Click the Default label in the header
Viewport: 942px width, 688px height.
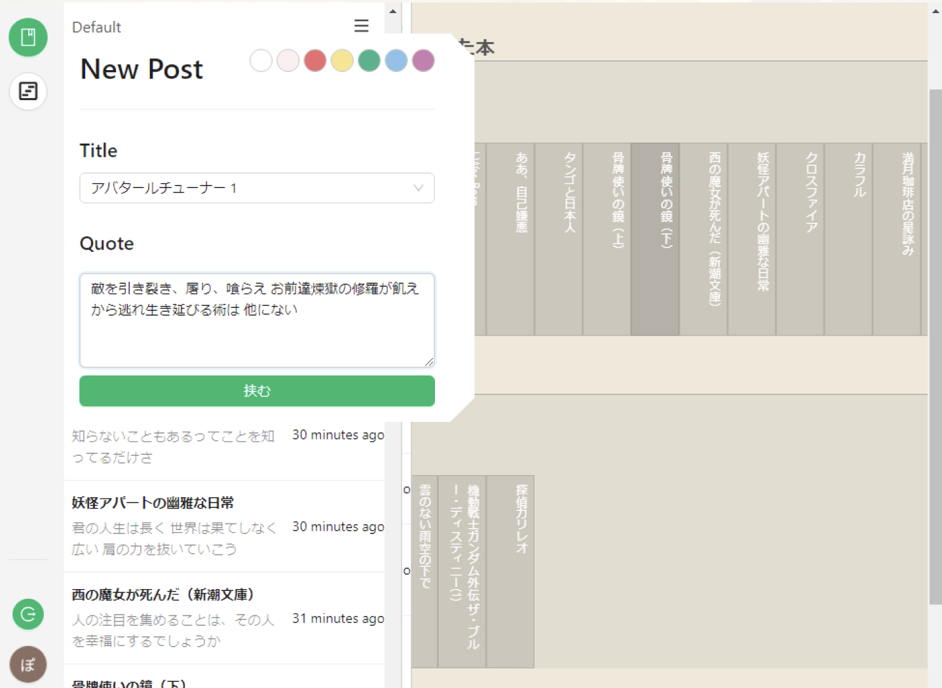96,27
